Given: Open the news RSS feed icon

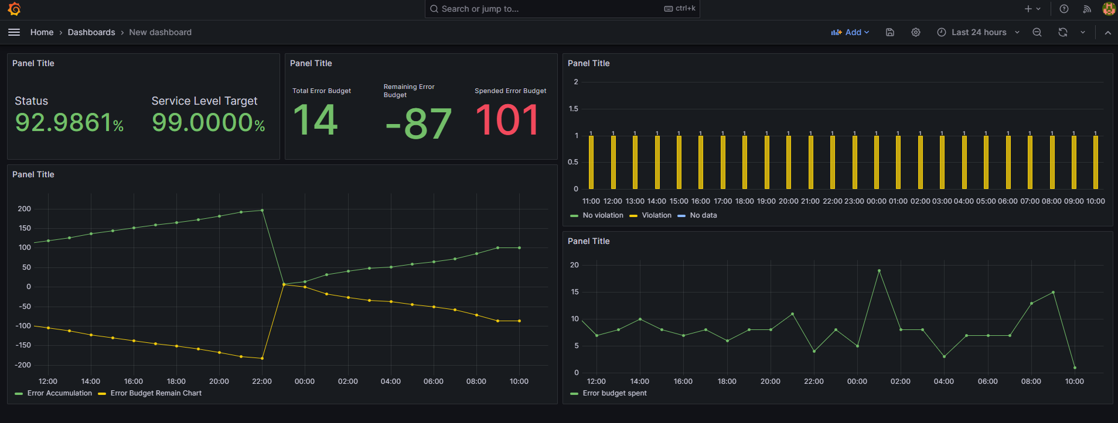Looking at the screenshot, I should pos(1087,9).
